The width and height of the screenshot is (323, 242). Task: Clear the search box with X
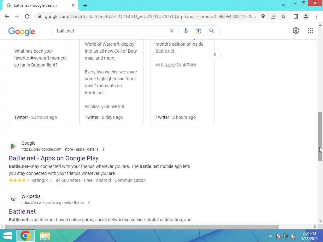click(x=171, y=31)
